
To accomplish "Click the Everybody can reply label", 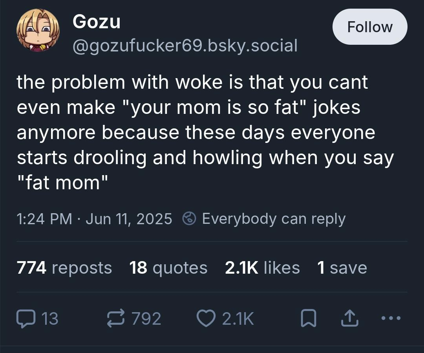I will coord(274,219).
